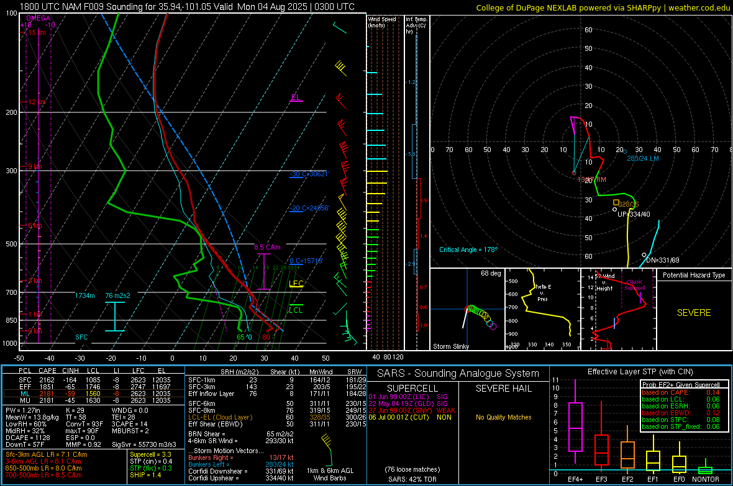This screenshot has height=486, width=733.
Task: Click the SFC parcel CAPE value '2162'
Action: [x=47, y=380]
